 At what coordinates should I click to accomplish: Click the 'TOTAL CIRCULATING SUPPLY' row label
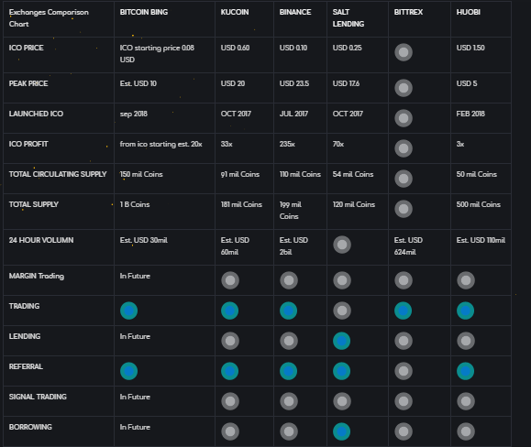pyautogui.click(x=58, y=174)
